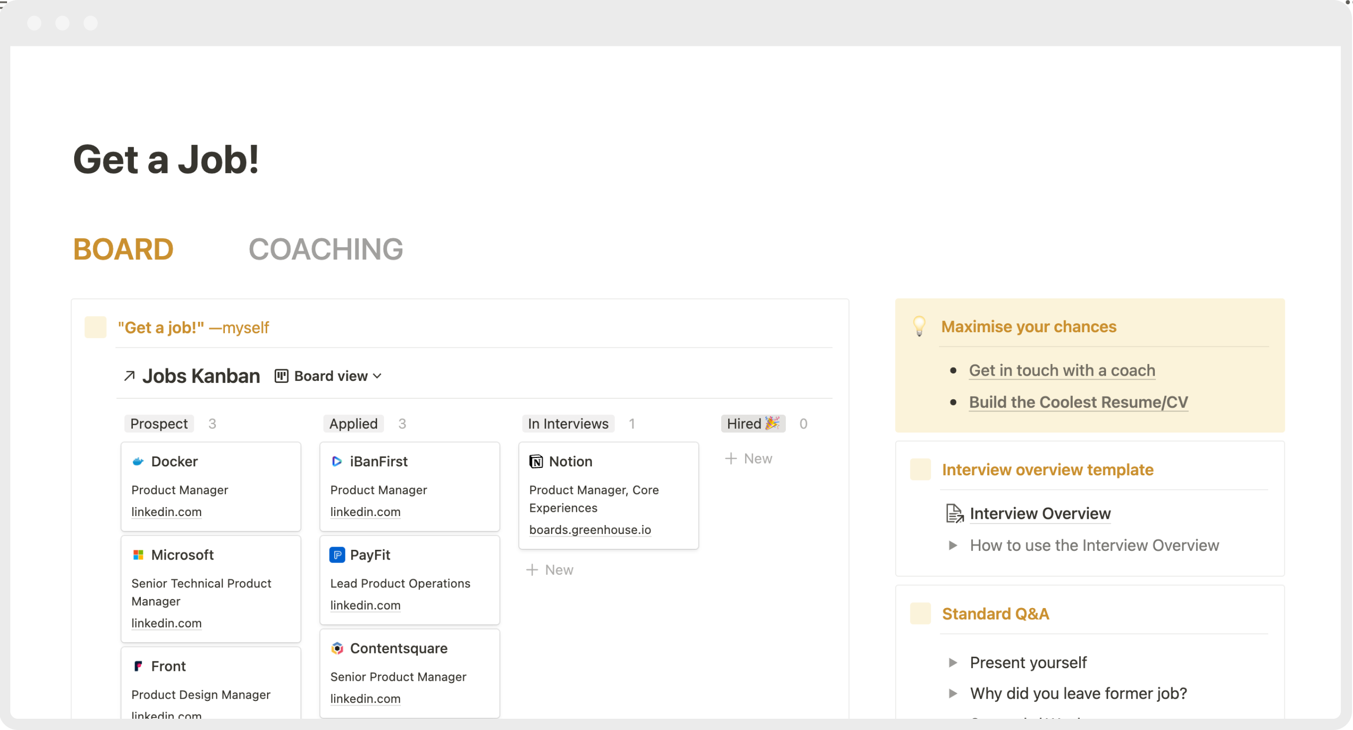The width and height of the screenshot is (1353, 730).
Task: Click the Docker whale icon
Action: click(138, 461)
